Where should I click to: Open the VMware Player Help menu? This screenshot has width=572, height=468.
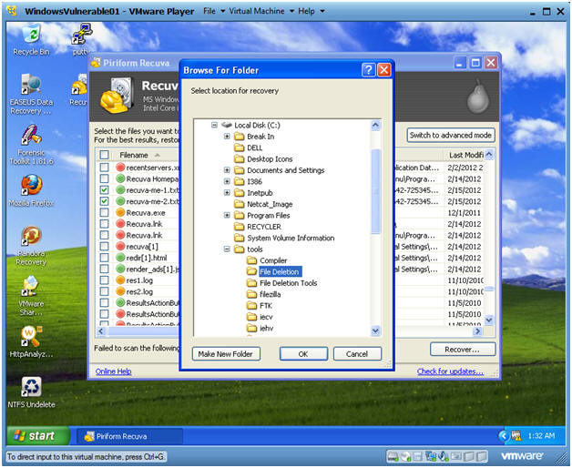click(x=311, y=11)
